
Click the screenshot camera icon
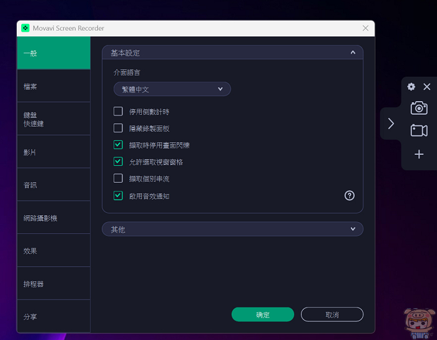pyautogui.click(x=419, y=108)
